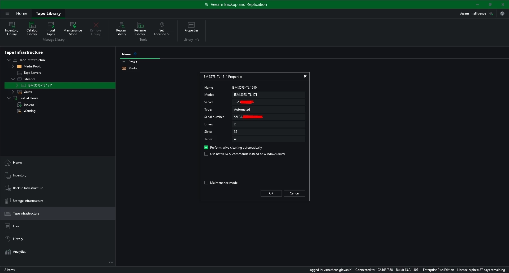Open library Properties from the ribbon
509x273 pixels.
coord(191,27)
